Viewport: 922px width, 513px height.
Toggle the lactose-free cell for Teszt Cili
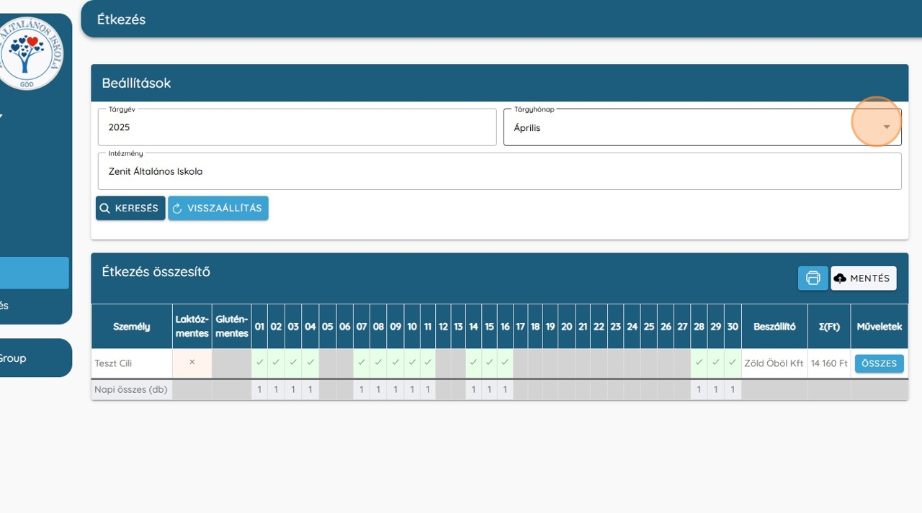pyautogui.click(x=192, y=363)
